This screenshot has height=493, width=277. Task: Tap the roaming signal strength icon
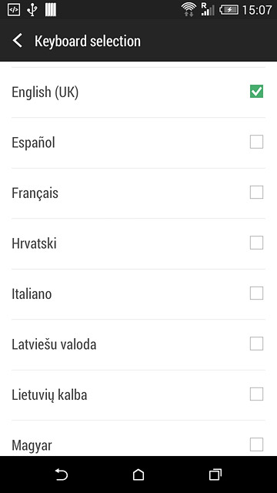[208, 9]
